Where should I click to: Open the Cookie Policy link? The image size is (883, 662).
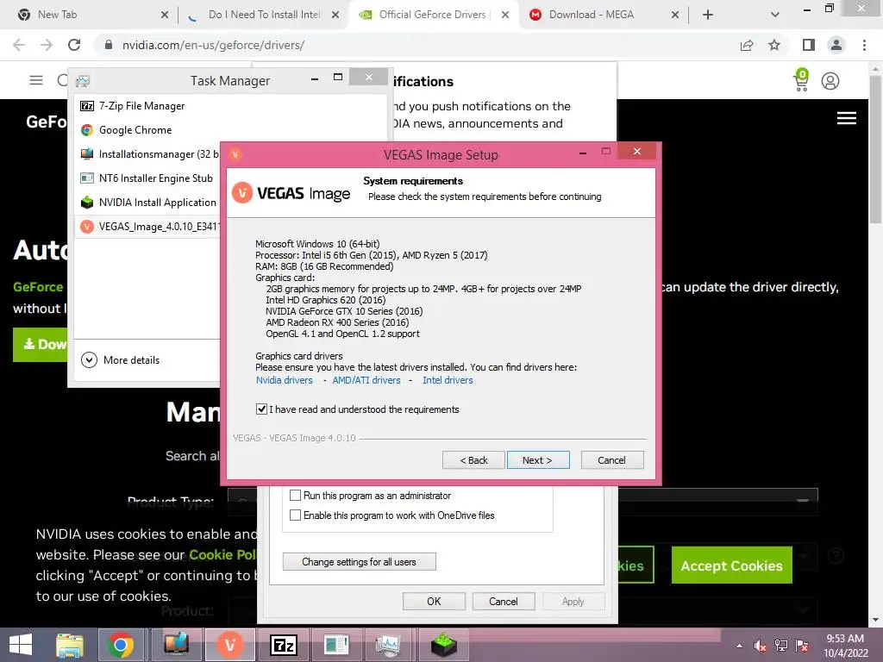tap(222, 555)
